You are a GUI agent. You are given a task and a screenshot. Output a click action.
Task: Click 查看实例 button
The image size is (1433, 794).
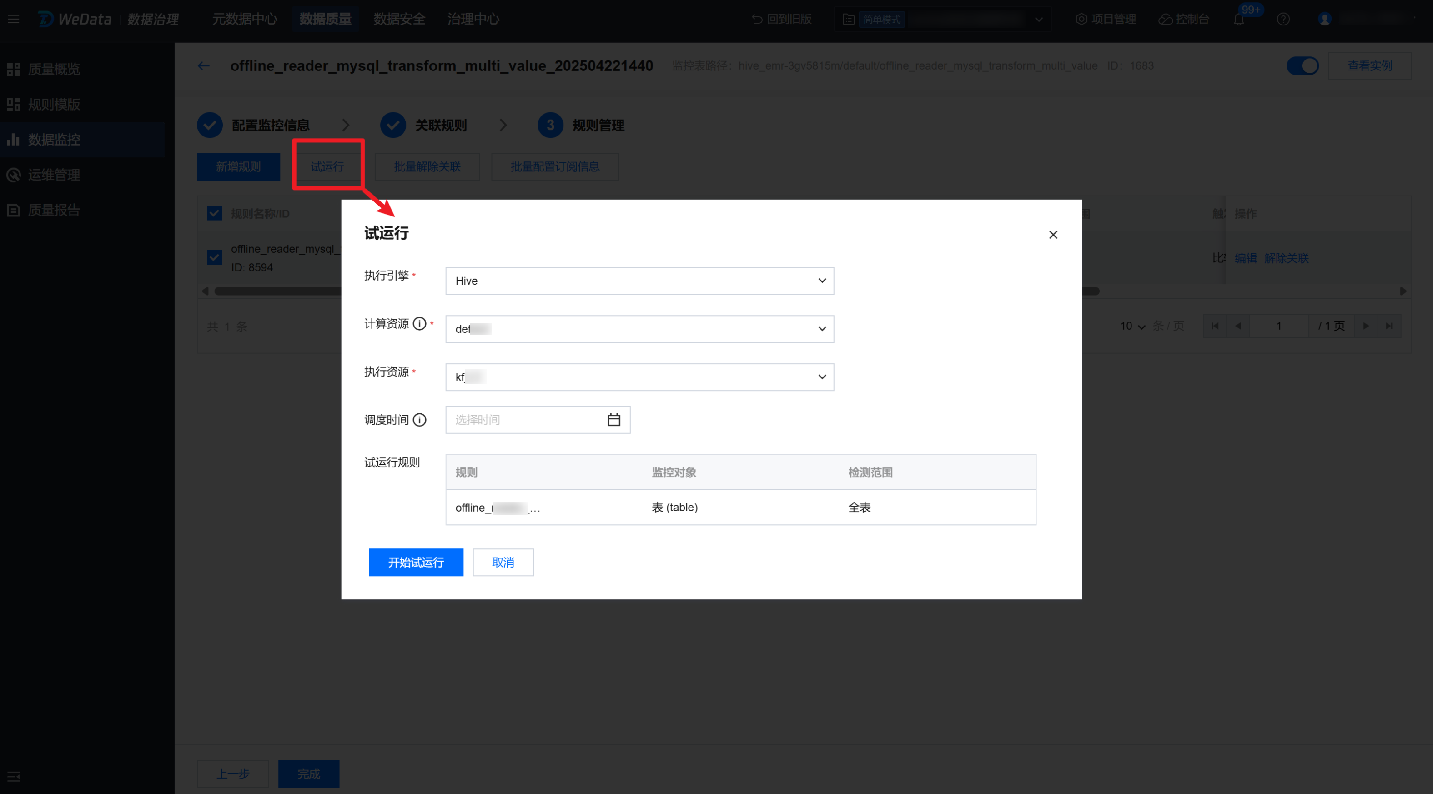coord(1370,65)
